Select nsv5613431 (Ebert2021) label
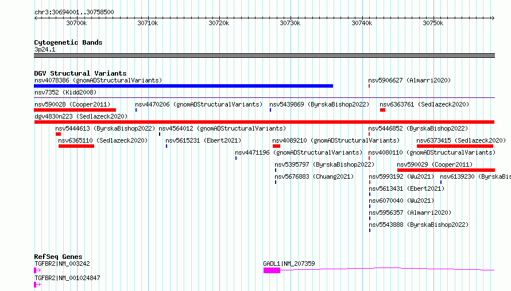Image resolution: width=511 pixels, height=291 pixels. (407, 188)
